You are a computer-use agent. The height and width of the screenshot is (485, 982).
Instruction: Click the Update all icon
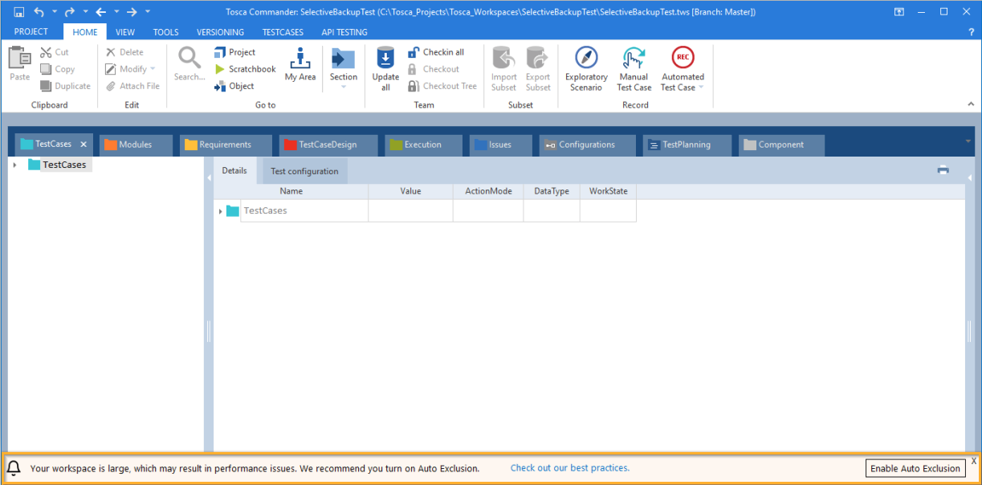(x=385, y=59)
